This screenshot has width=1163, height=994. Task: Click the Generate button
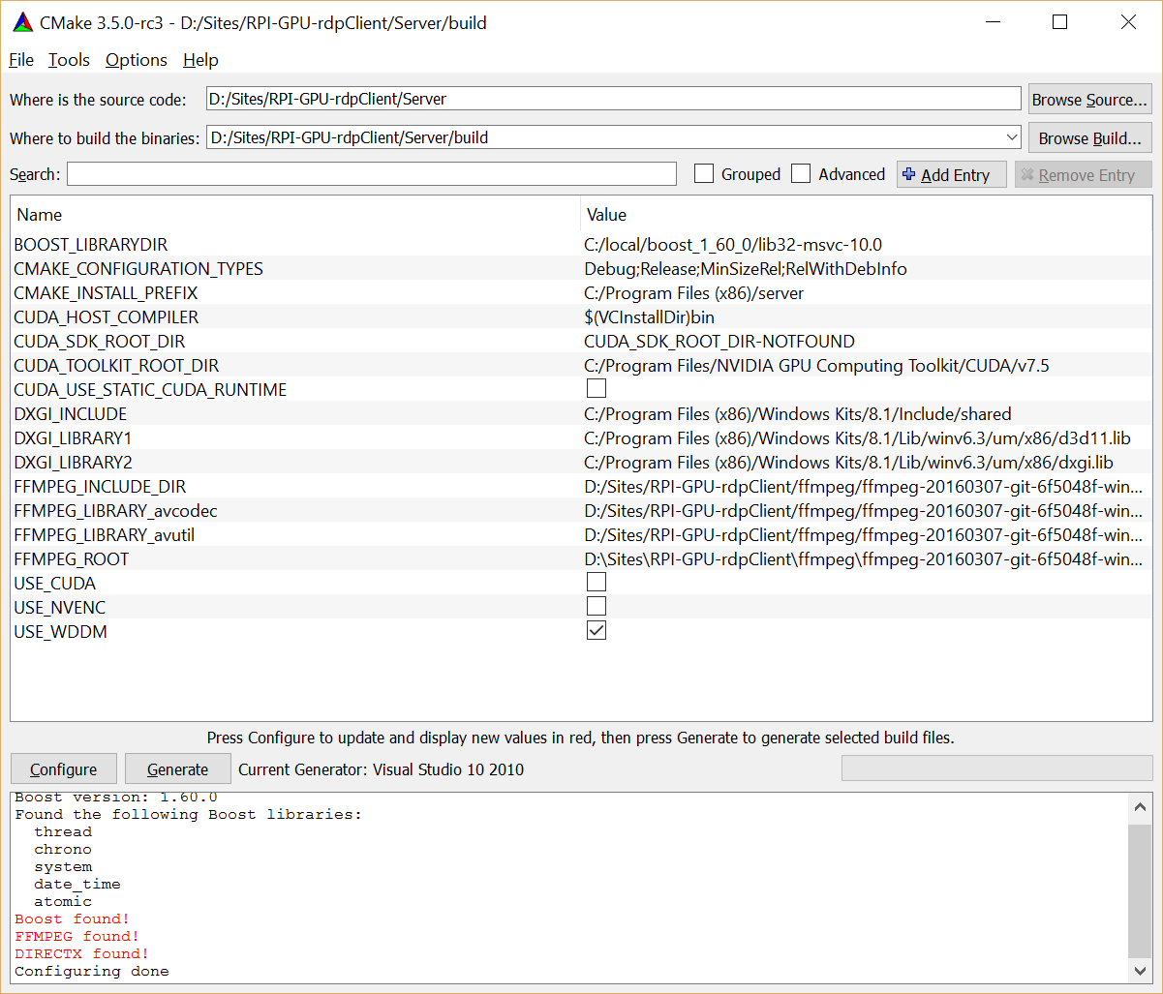[178, 769]
